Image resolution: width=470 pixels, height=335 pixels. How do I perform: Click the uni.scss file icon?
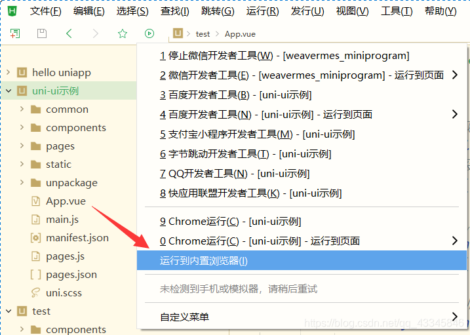tap(35, 293)
